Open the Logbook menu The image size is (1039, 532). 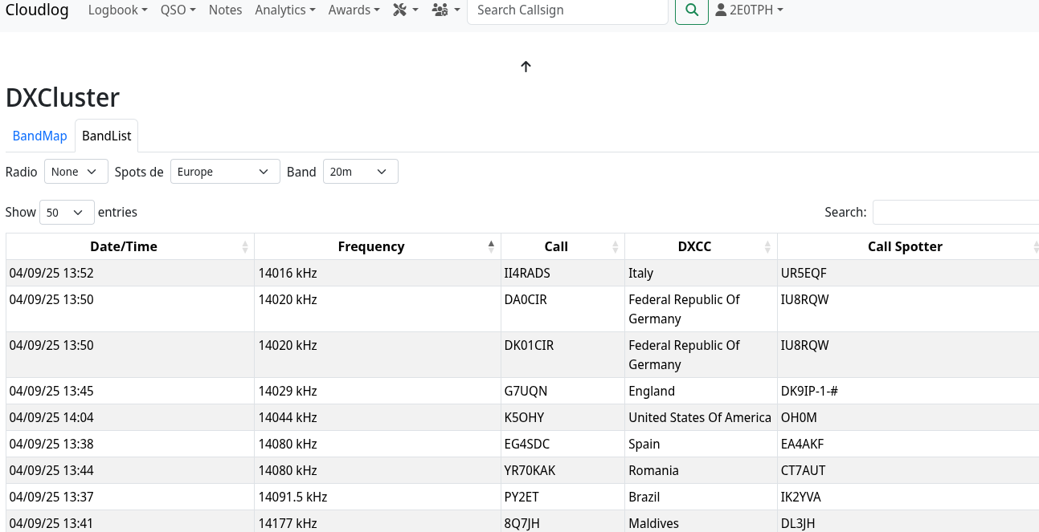[117, 10]
